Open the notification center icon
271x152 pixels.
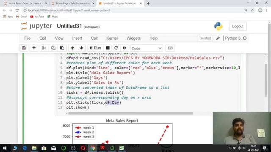pyautogui.click(x=265, y=148)
